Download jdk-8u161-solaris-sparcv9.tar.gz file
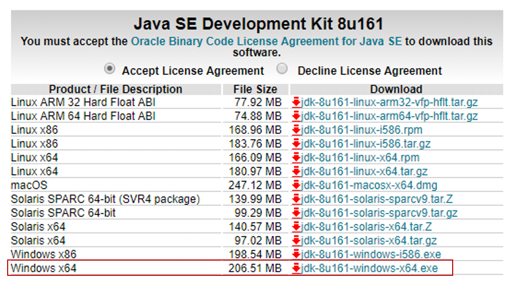 tap(379, 213)
